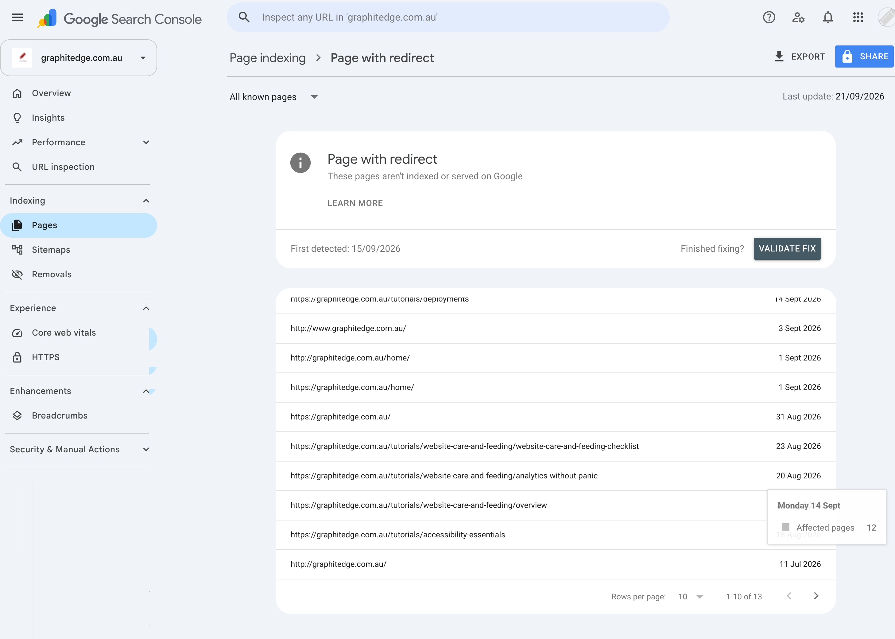Open the hamburger main menu
895x639 pixels.
pos(17,17)
